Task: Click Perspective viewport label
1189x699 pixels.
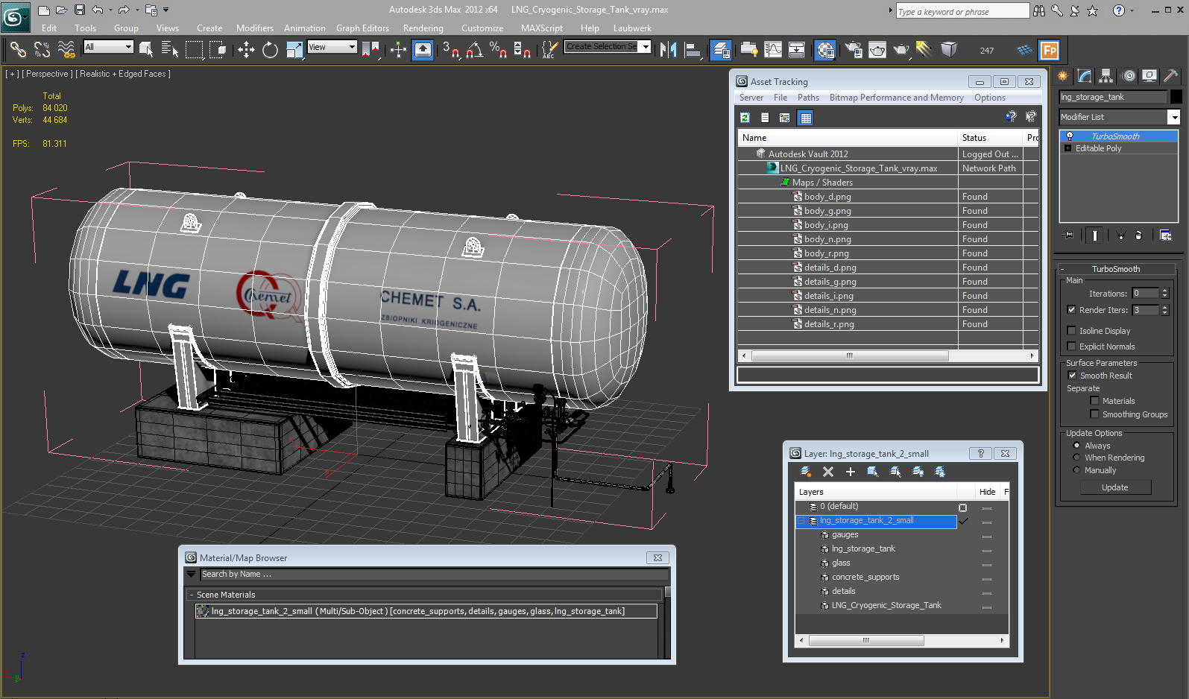Action: coord(47,74)
